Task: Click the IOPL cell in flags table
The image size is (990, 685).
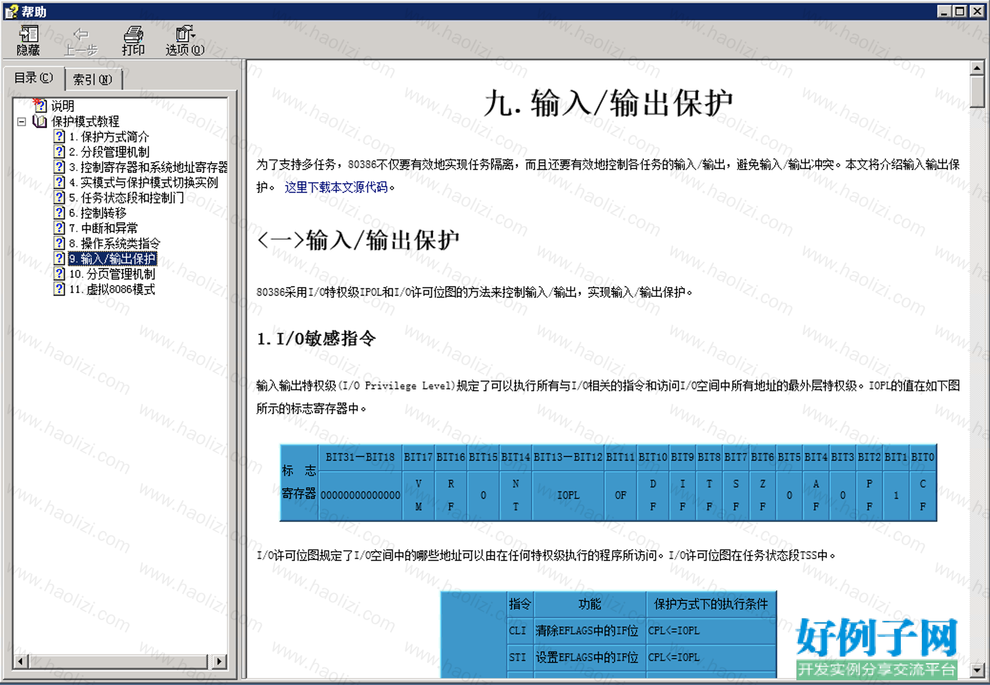Action: (568, 496)
